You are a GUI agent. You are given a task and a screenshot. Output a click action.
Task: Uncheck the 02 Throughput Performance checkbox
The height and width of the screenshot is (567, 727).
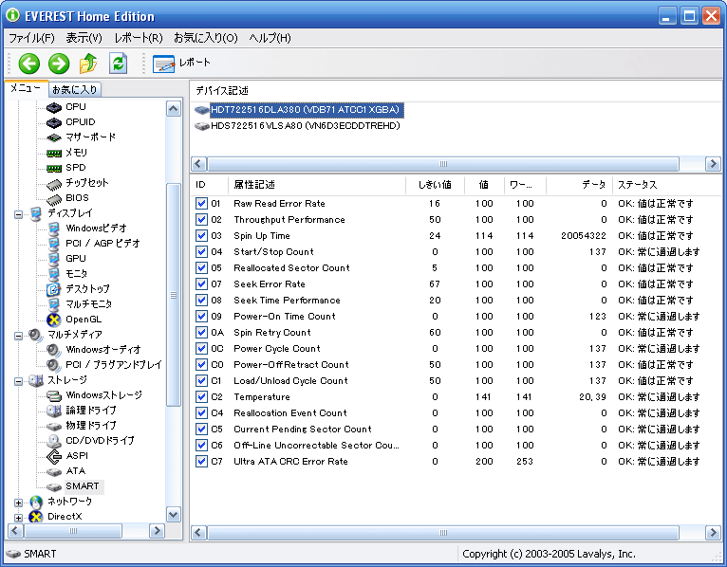202,220
